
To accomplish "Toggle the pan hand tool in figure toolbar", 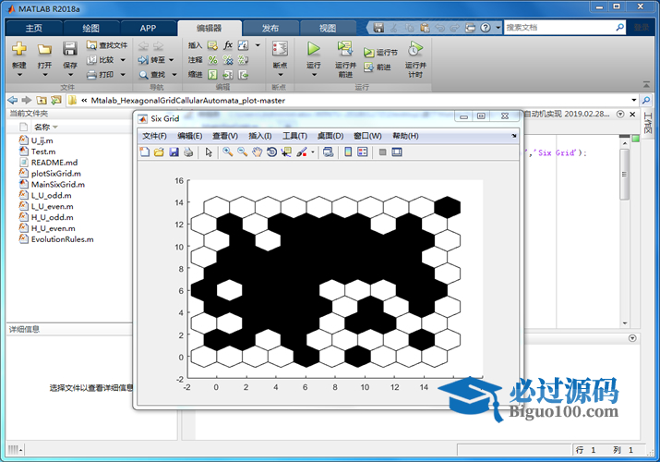I will (x=257, y=152).
